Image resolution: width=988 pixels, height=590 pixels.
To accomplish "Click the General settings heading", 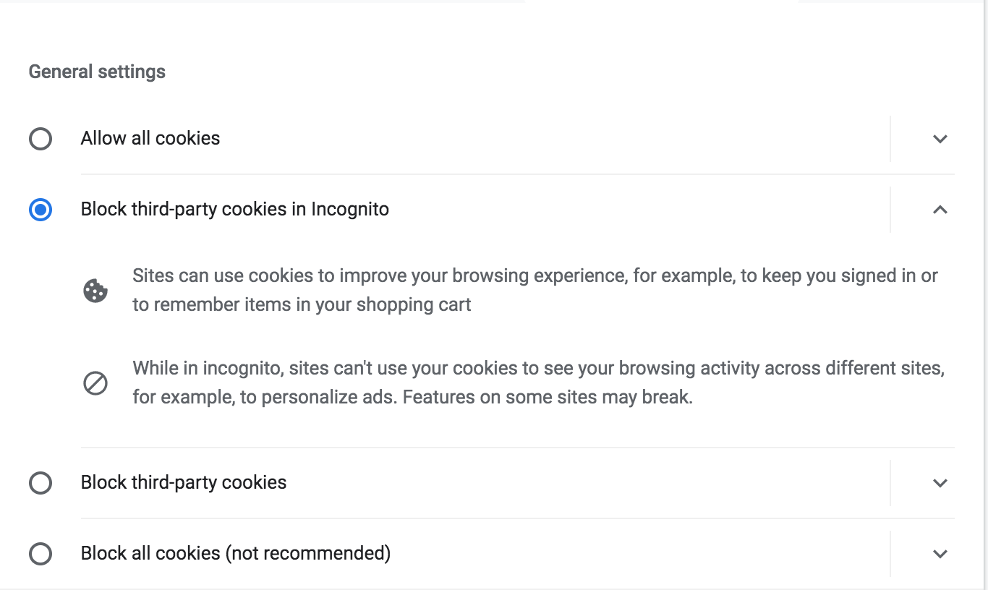I will (x=97, y=72).
